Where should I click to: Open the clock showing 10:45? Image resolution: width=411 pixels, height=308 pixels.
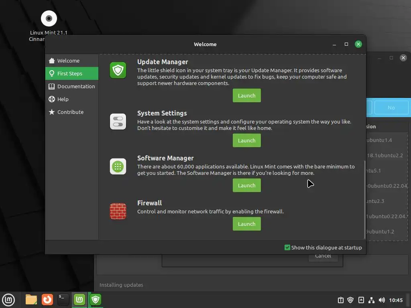(x=396, y=300)
